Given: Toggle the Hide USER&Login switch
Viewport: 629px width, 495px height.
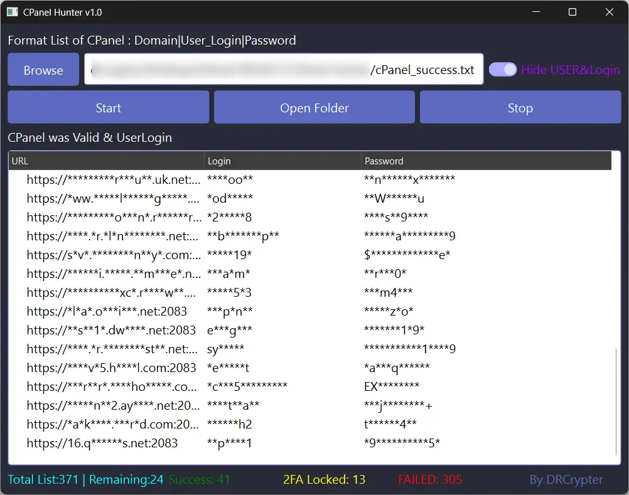Looking at the screenshot, I should point(502,69).
